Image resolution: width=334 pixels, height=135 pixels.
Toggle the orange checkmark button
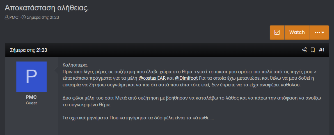click(x=277, y=32)
